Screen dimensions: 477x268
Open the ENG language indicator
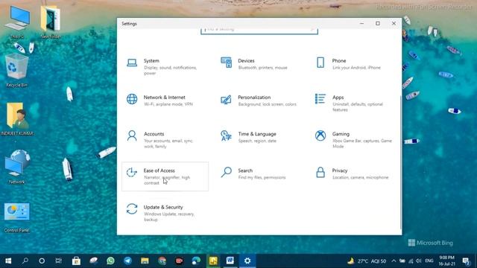click(429, 261)
